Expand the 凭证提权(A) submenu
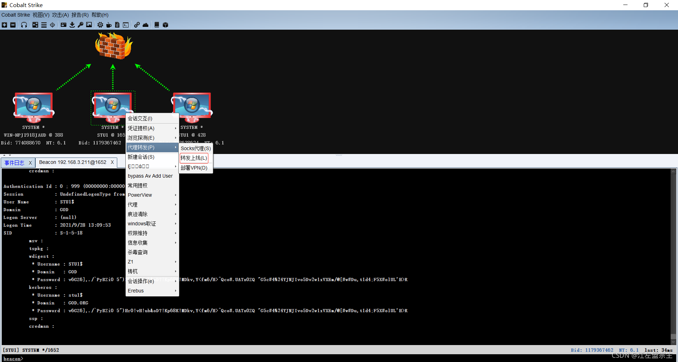678x362 pixels. [x=152, y=128]
